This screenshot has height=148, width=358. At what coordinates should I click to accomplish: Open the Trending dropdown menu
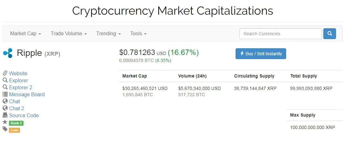tap(108, 34)
